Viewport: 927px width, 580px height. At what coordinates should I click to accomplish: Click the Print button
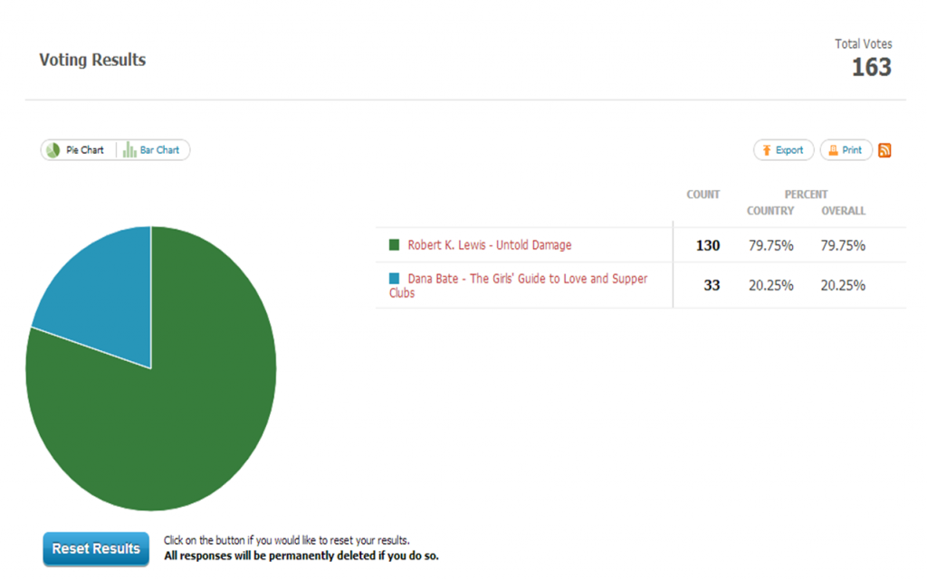click(x=846, y=150)
